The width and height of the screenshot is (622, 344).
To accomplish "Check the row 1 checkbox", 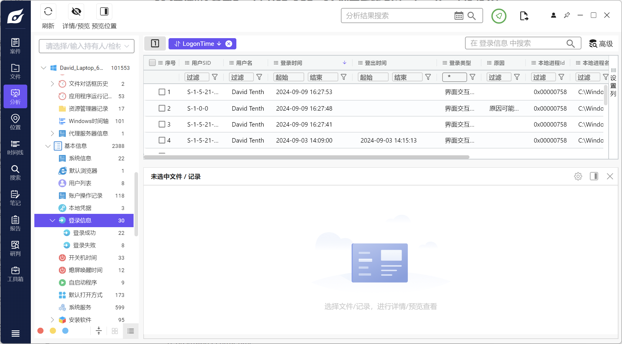I will [x=162, y=92].
